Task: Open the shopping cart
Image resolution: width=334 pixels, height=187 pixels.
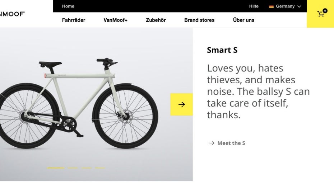Action: tap(320, 14)
